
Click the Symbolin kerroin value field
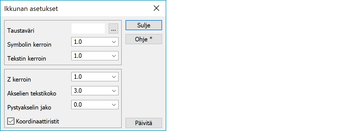[90, 42]
